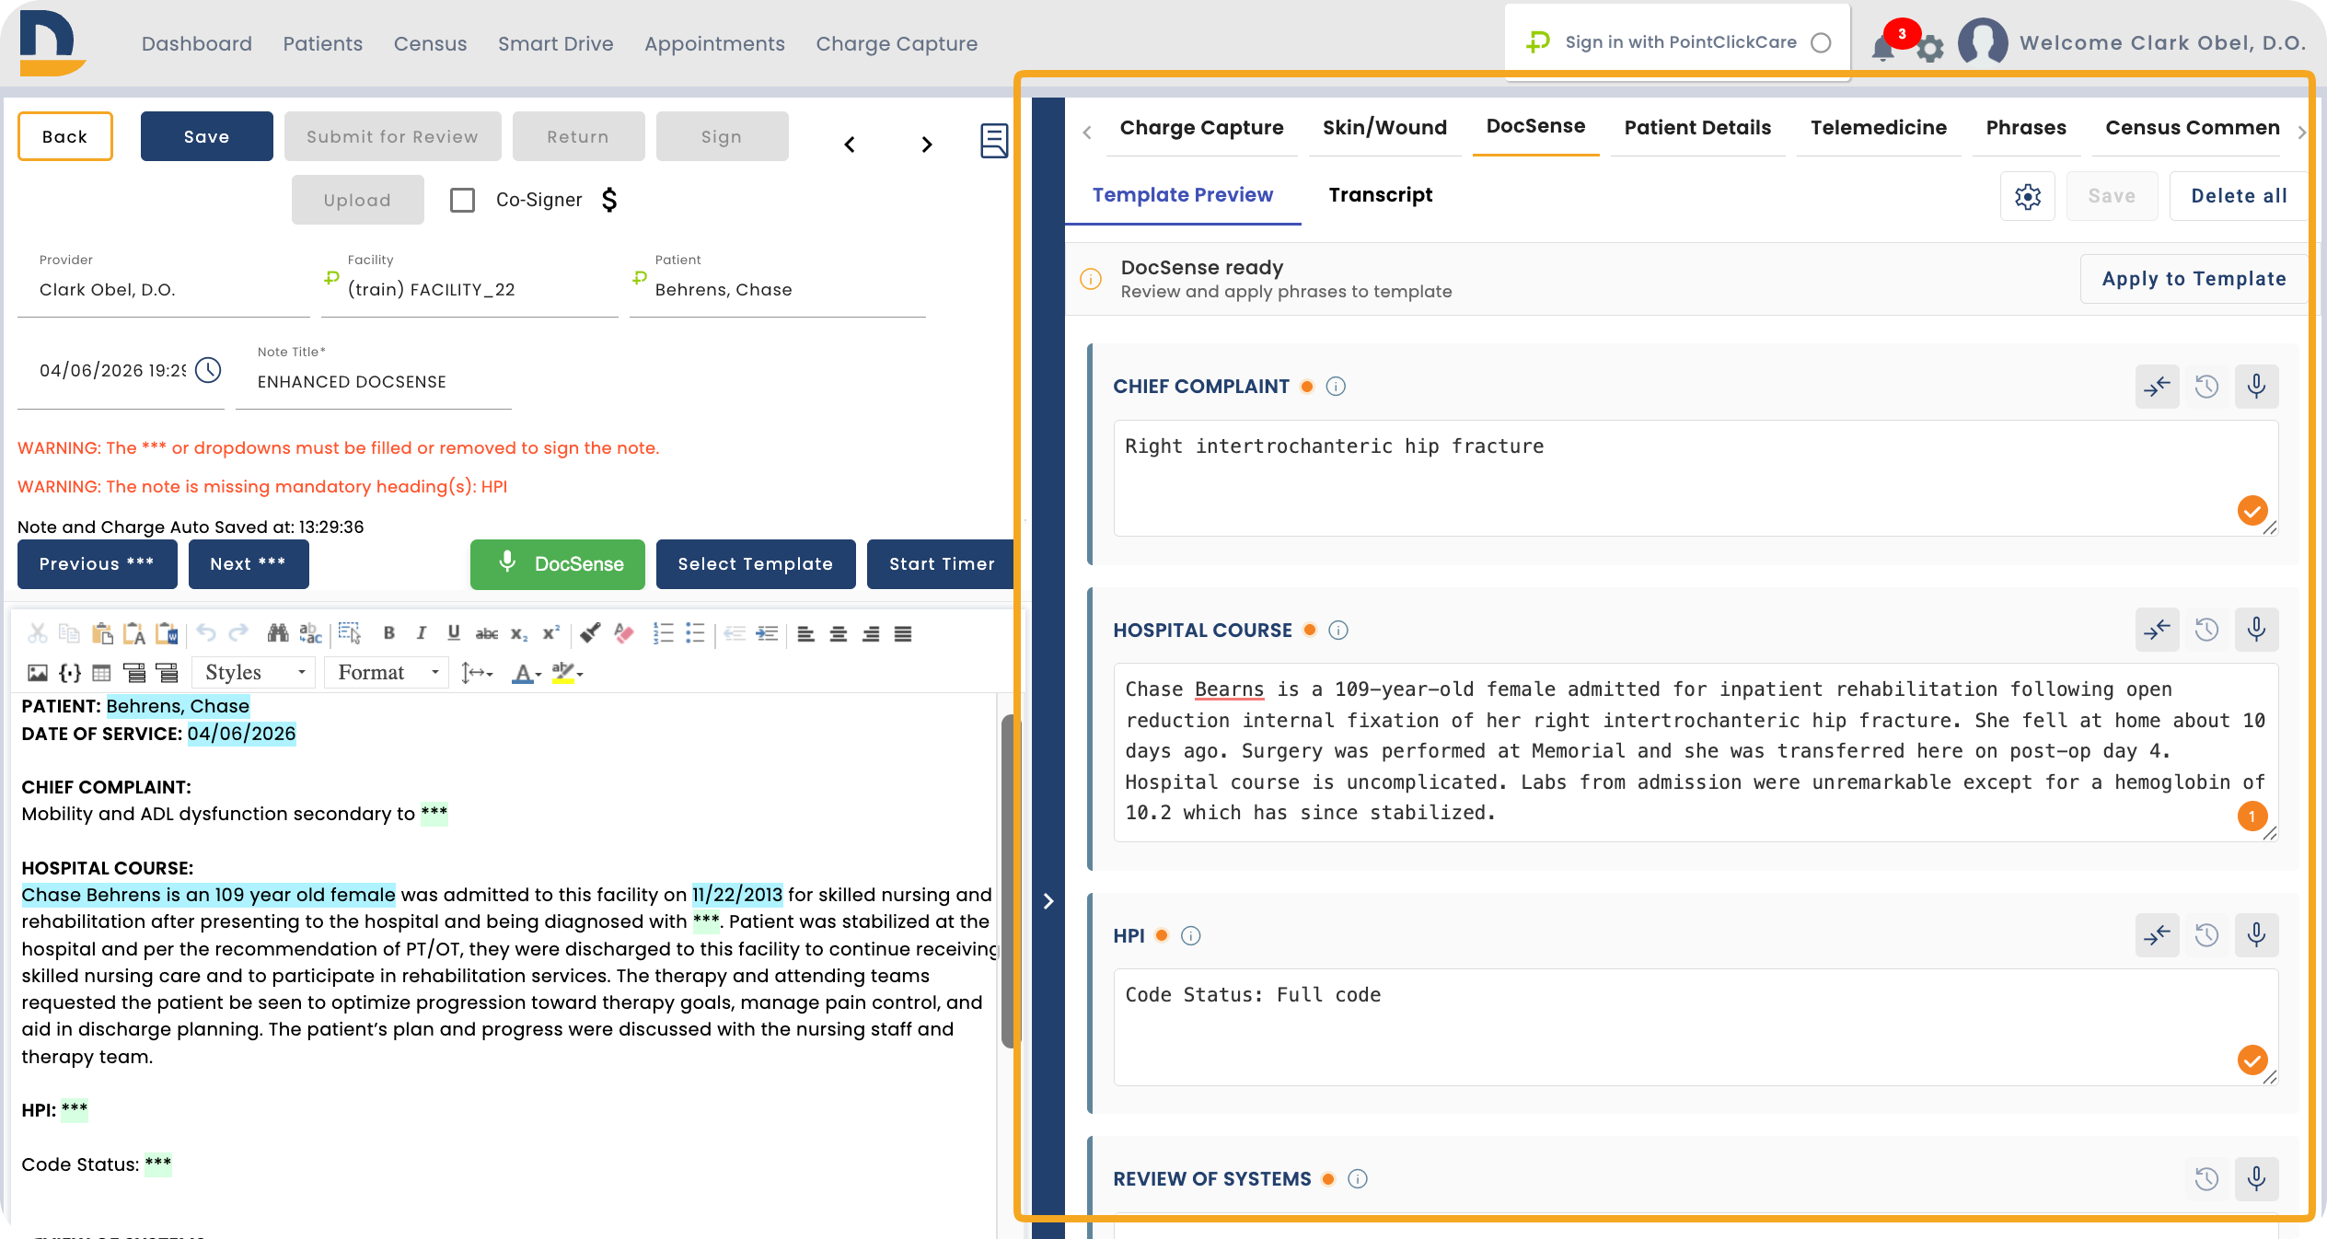The width and height of the screenshot is (2327, 1239).
Task: Open the Patient Details tab
Action: [1697, 127]
